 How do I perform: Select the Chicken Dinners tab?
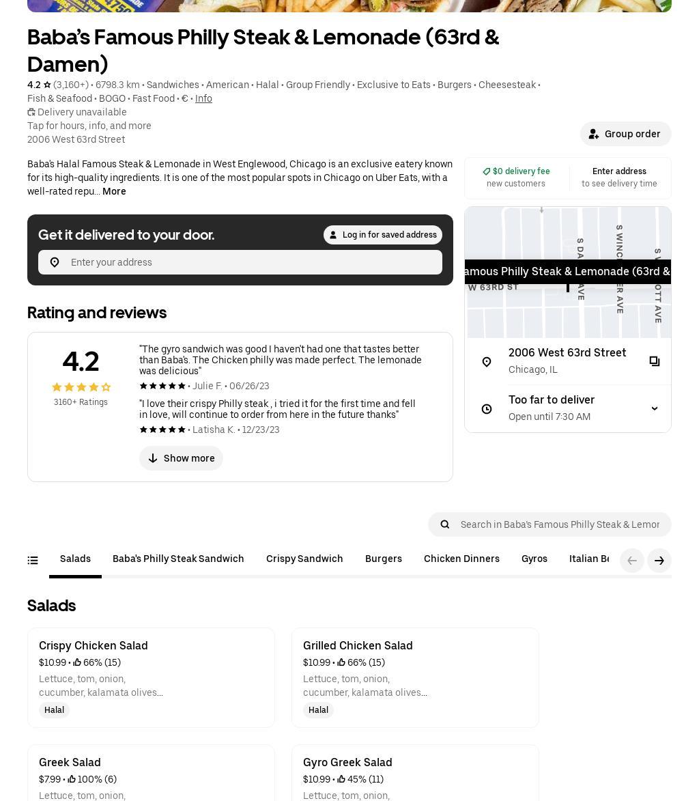461,559
